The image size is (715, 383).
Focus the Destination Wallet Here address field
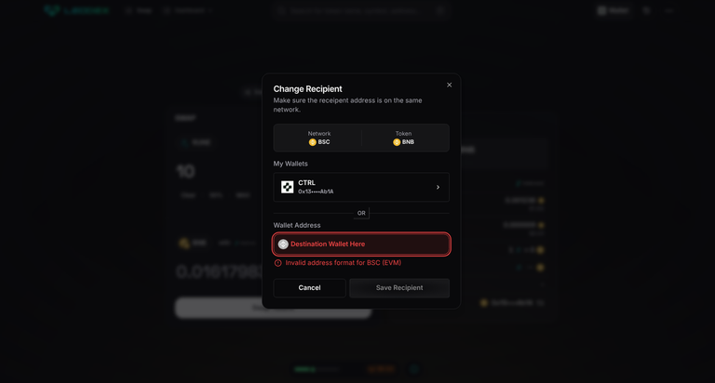click(x=361, y=244)
